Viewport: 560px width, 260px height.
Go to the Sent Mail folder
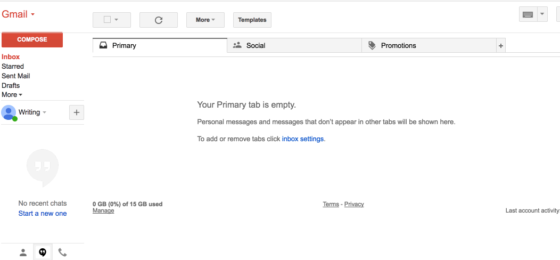(16, 76)
